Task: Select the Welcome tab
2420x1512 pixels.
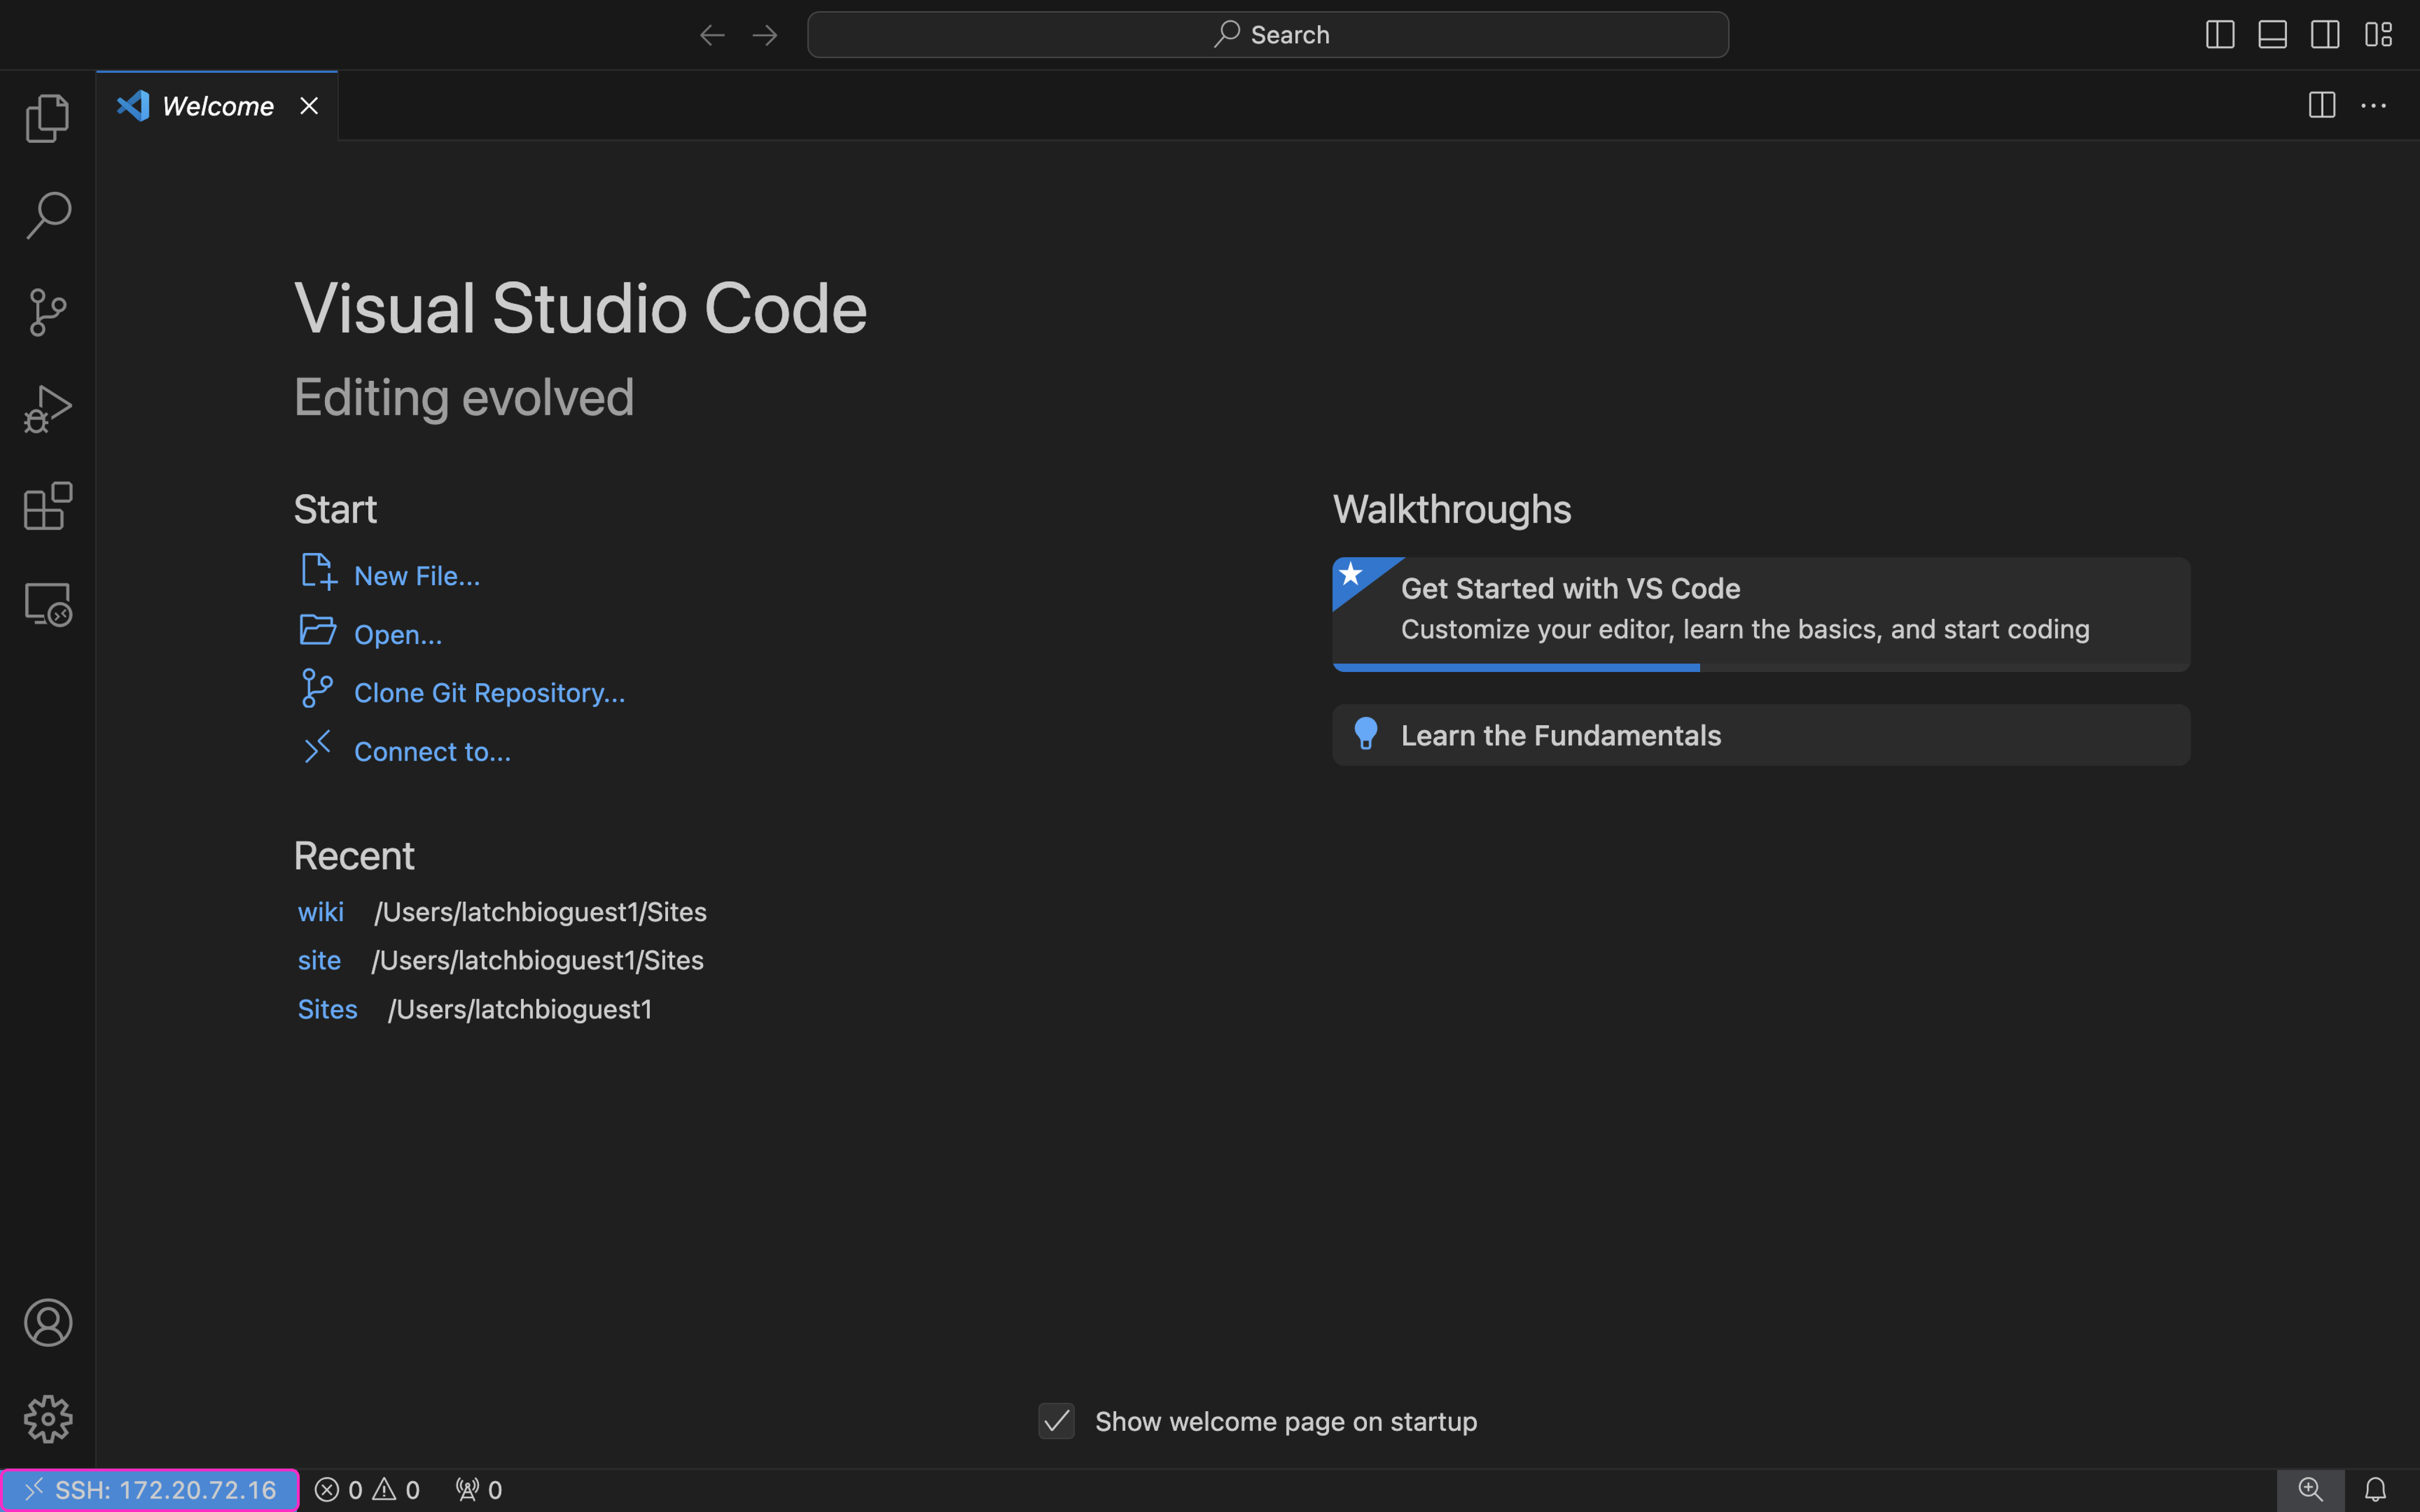Action: (x=217, y=106)
